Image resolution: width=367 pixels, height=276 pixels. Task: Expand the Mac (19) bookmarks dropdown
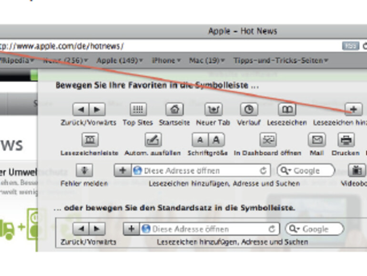click(x=207, y=61)
